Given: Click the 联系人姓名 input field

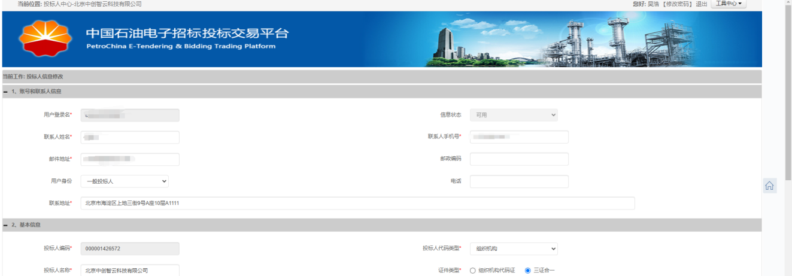Looking at the screenshot, I should click(130, 138).
